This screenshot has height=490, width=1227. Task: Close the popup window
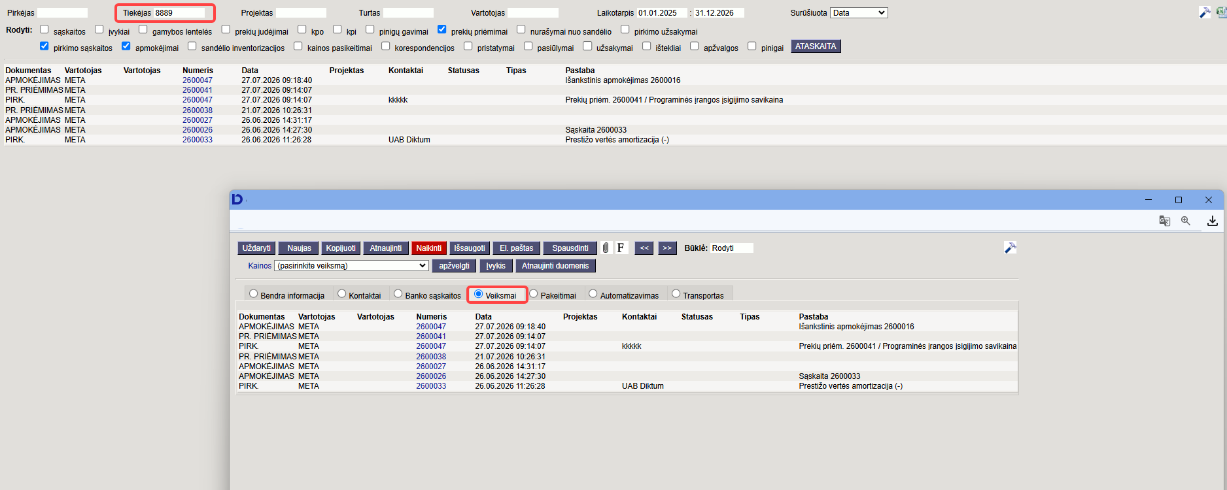coord(1209,200)
